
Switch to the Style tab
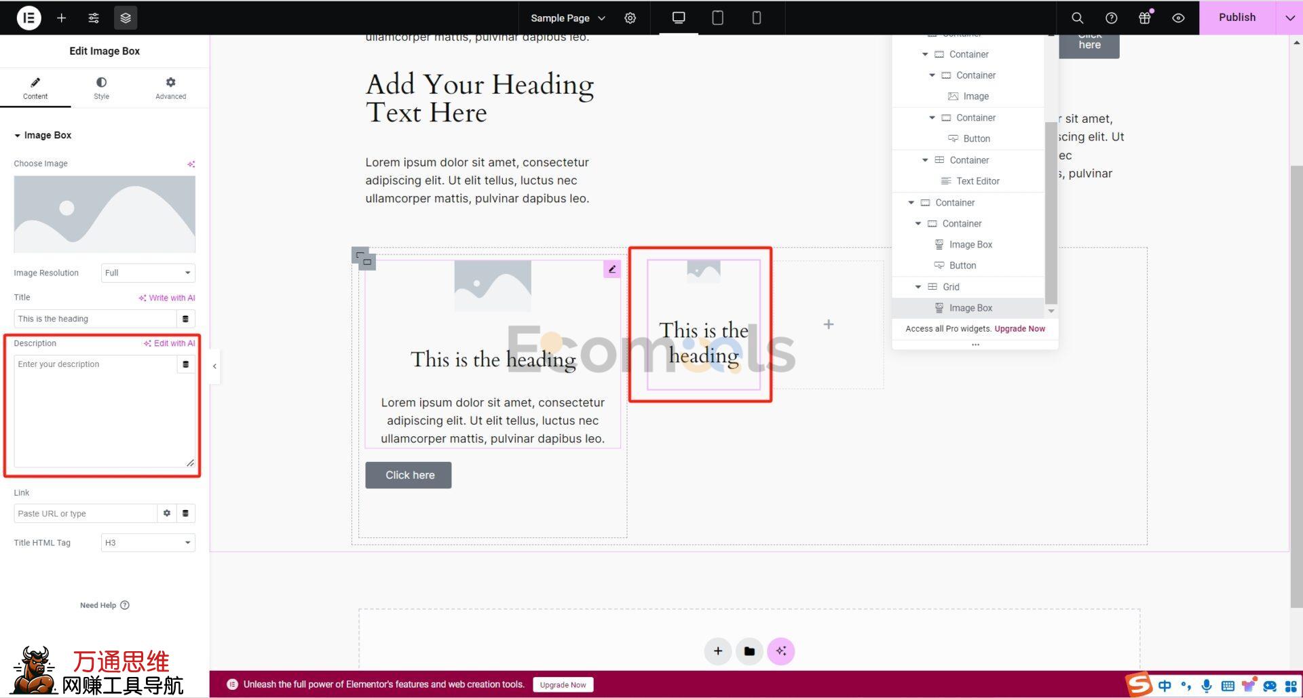(x=101, y=88)
